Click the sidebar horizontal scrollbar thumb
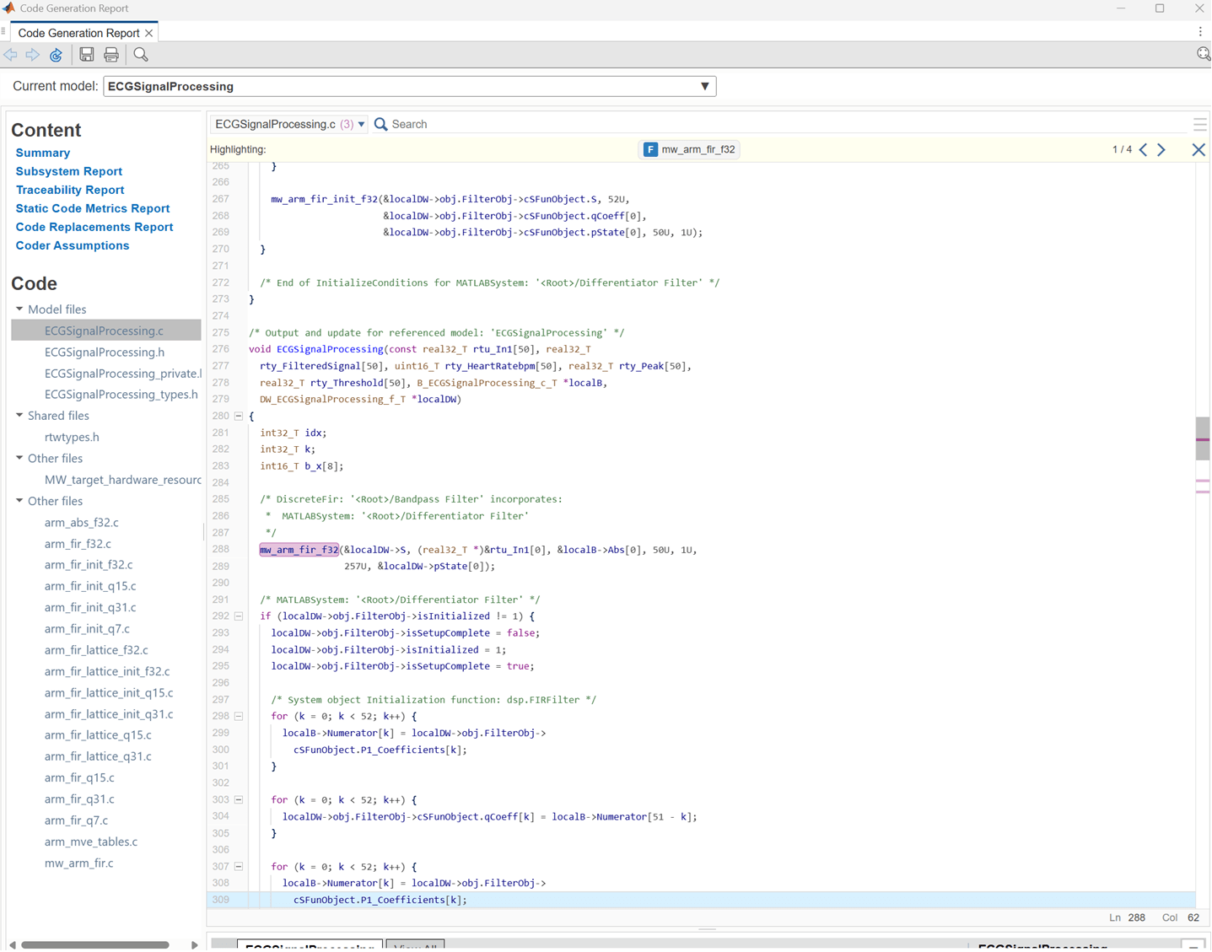The image size is (1212, 952). [95, 945]
